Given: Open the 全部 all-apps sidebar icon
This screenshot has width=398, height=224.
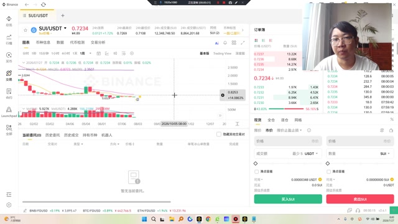Looking at the screenshot, I should point(9,128).
